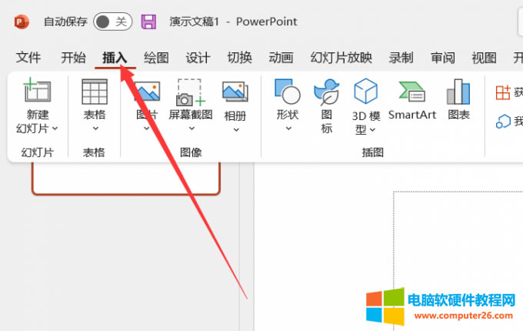Expand the Shapes dropdown chevron
523x331 pixels.
click(x=288, y=129)
